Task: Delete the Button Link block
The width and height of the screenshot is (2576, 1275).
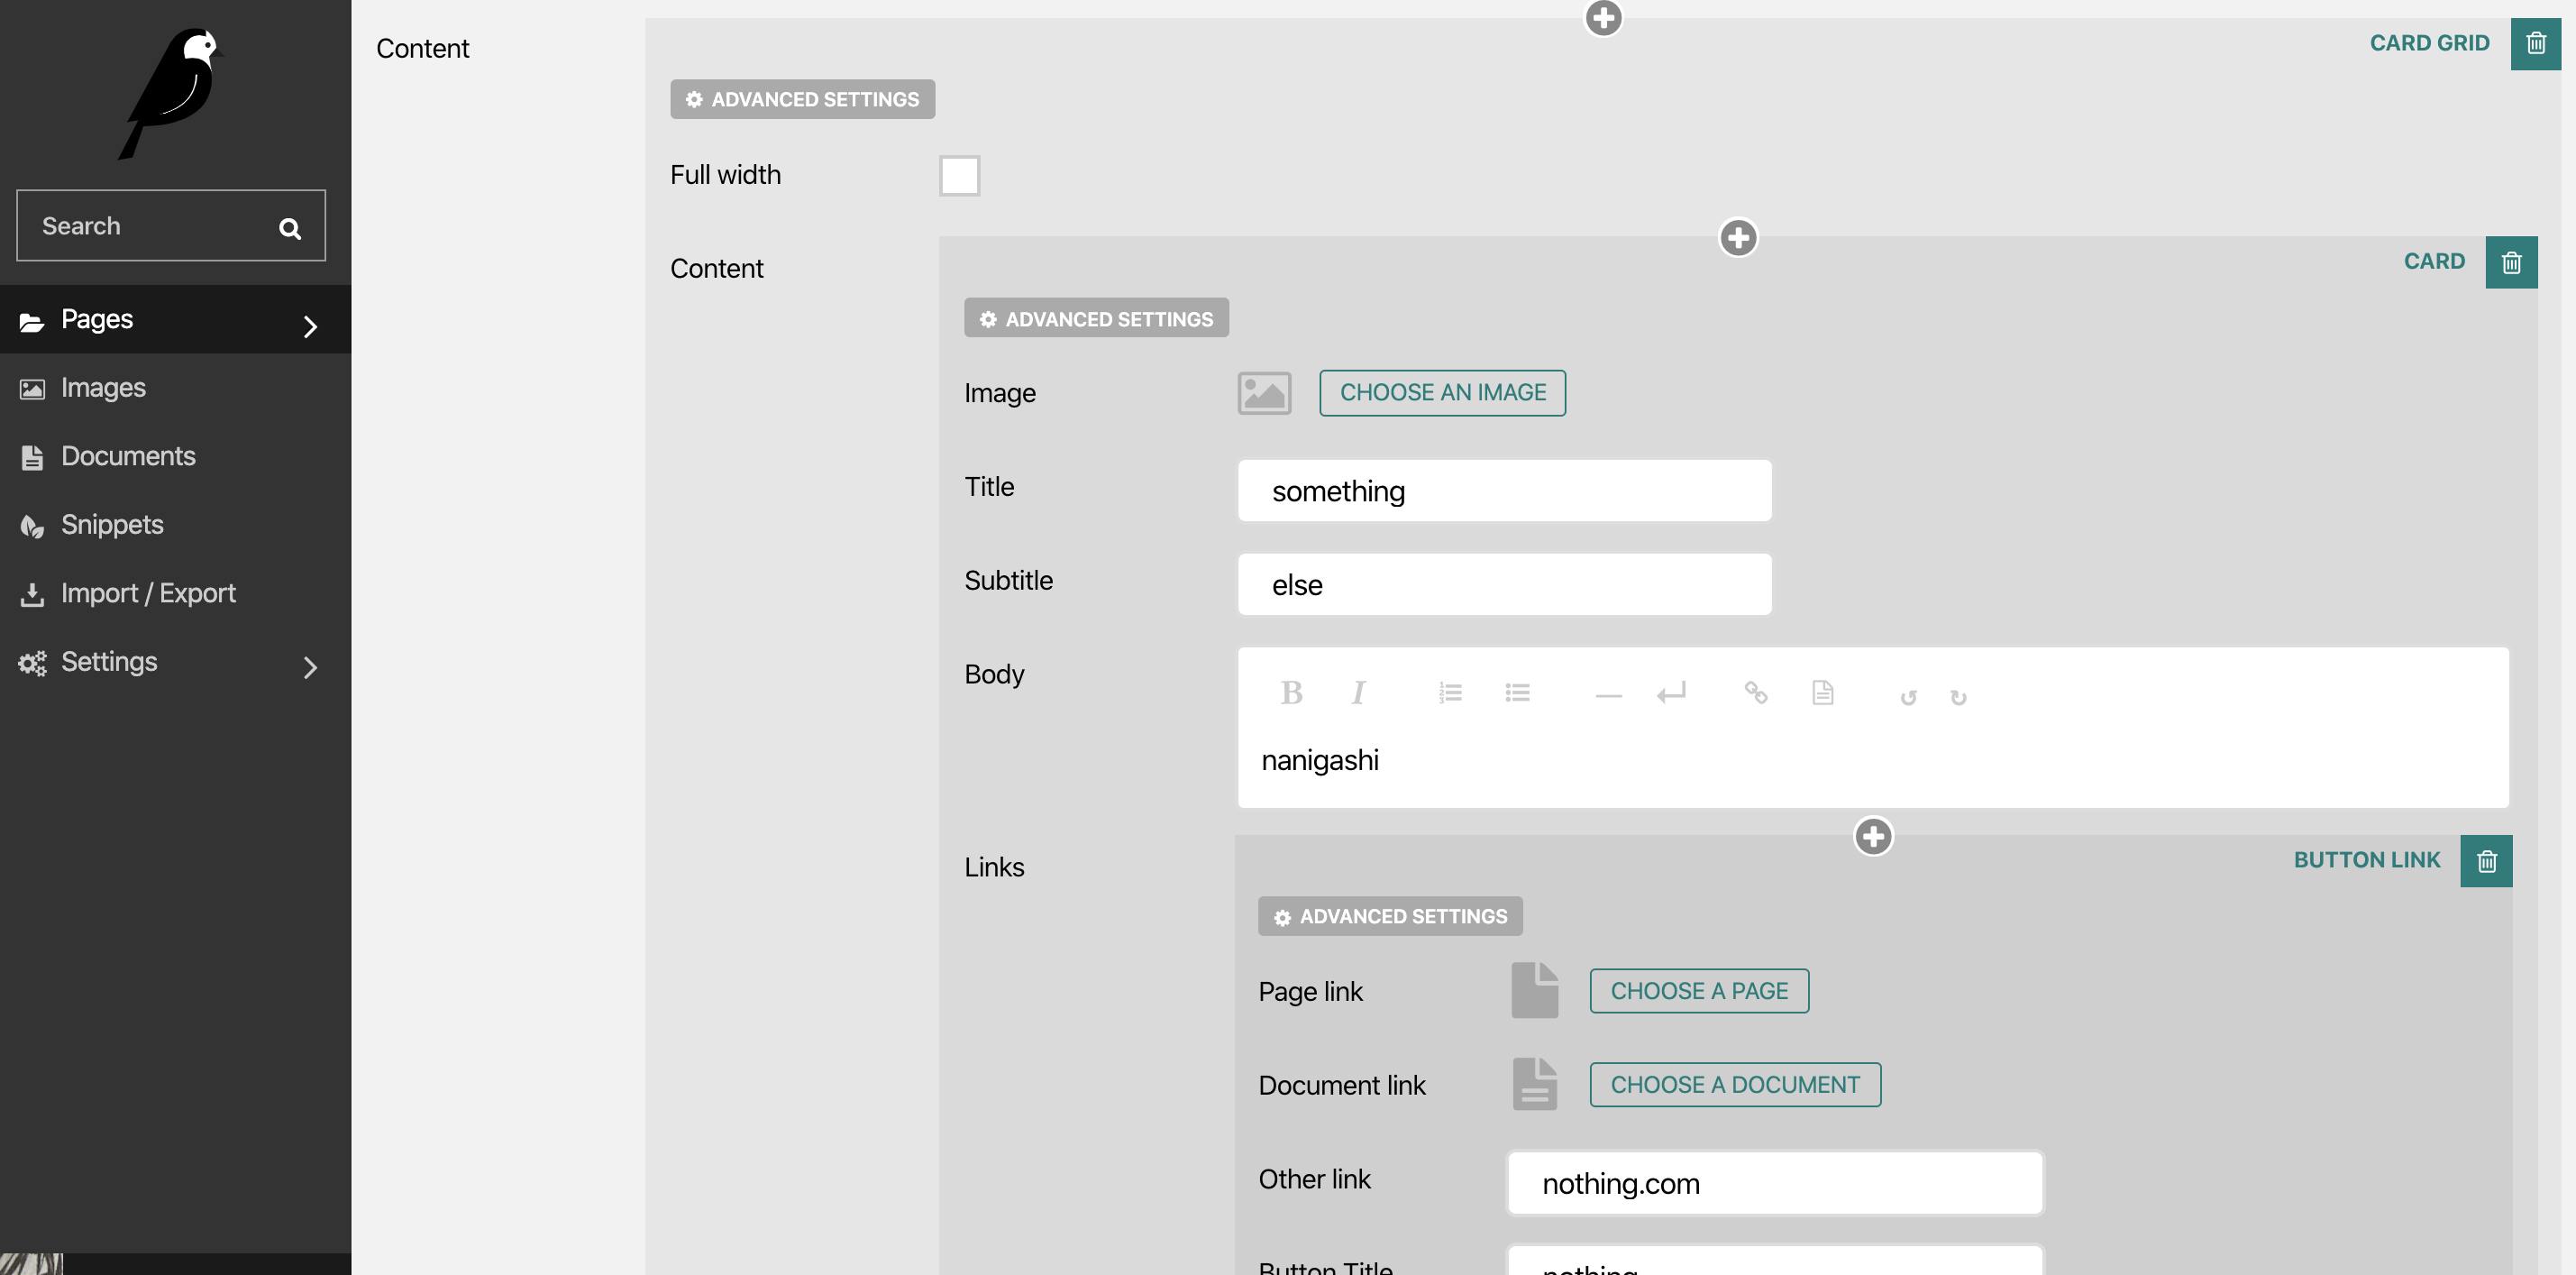Action: coord(2486,861)
